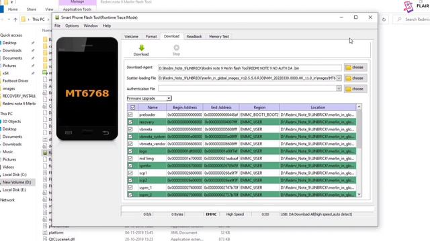The height and width of the screenshot is (241, 430).
Task: Select the md1img partition name cell
Action: [x=152, y=159]
